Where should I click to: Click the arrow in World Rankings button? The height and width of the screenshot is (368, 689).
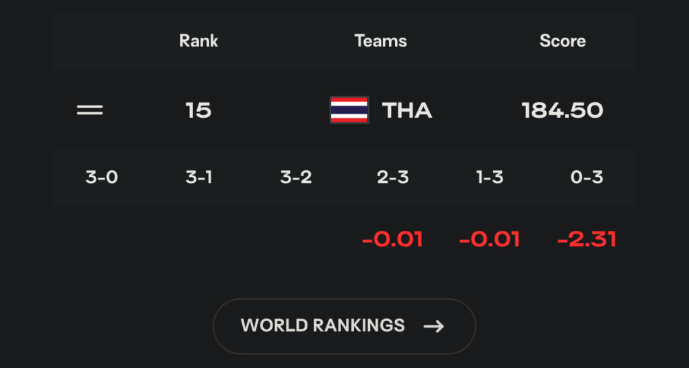pyautogui.click(x=434, y=326)
